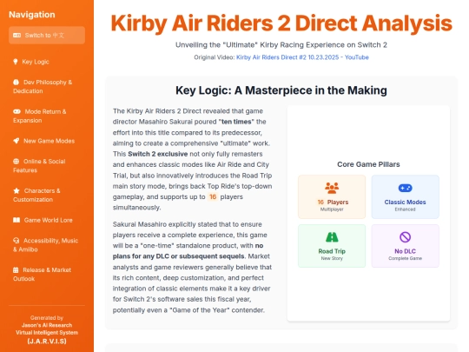Click the star icon beside Characters & Customization
The height and width of the screenshot is (352, 469).
(17, 190)
